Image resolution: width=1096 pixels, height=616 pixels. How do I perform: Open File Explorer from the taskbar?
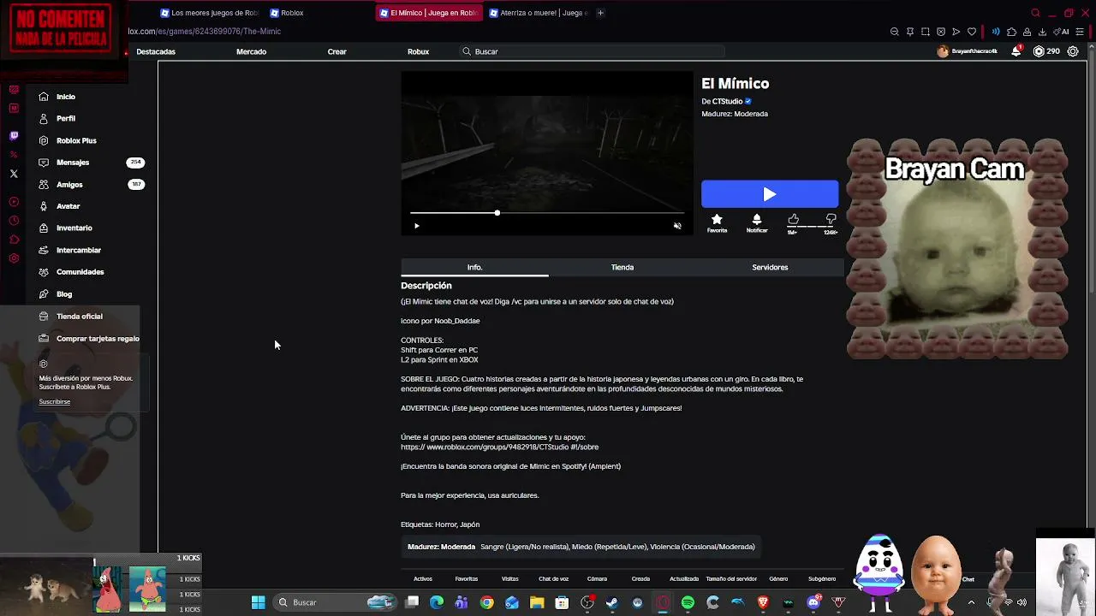[x=537, y=602]
